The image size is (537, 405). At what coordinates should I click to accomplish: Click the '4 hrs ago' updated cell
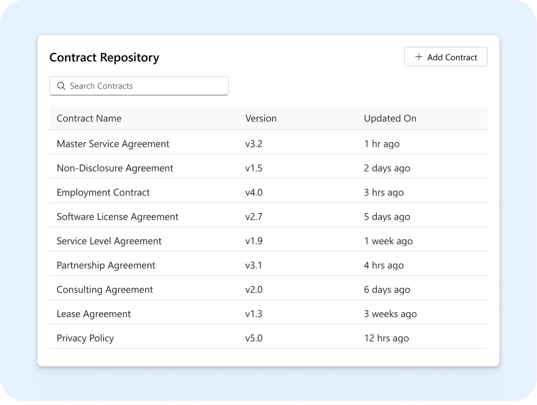pos(384,265)
